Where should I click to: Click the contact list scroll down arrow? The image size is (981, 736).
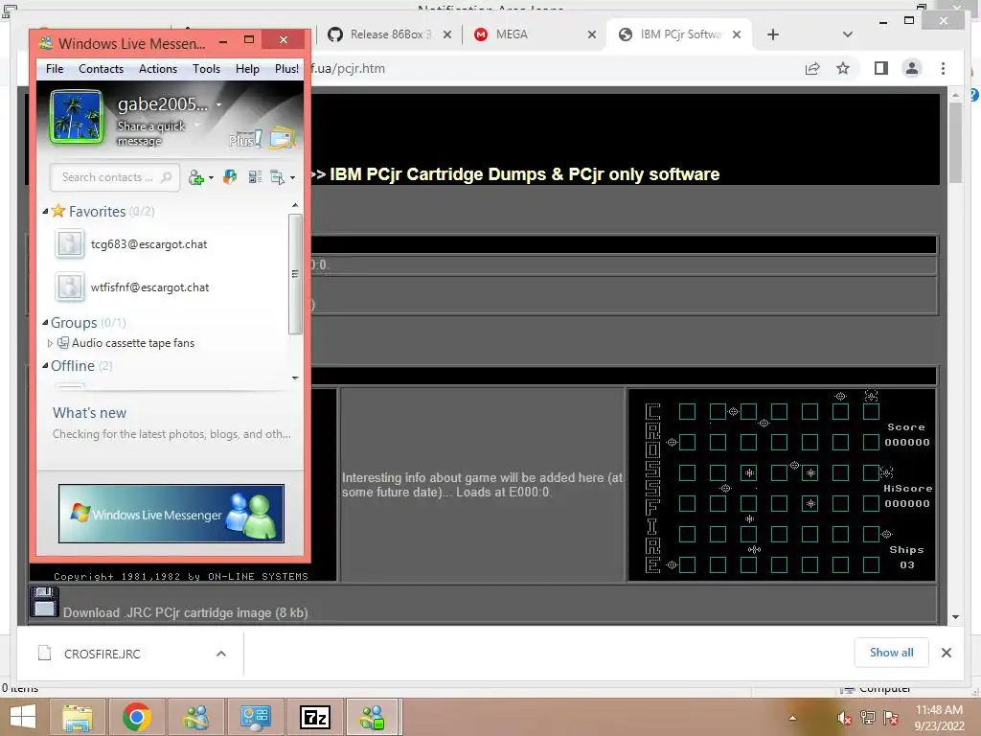pyautogui.click(x=295, y=378)
